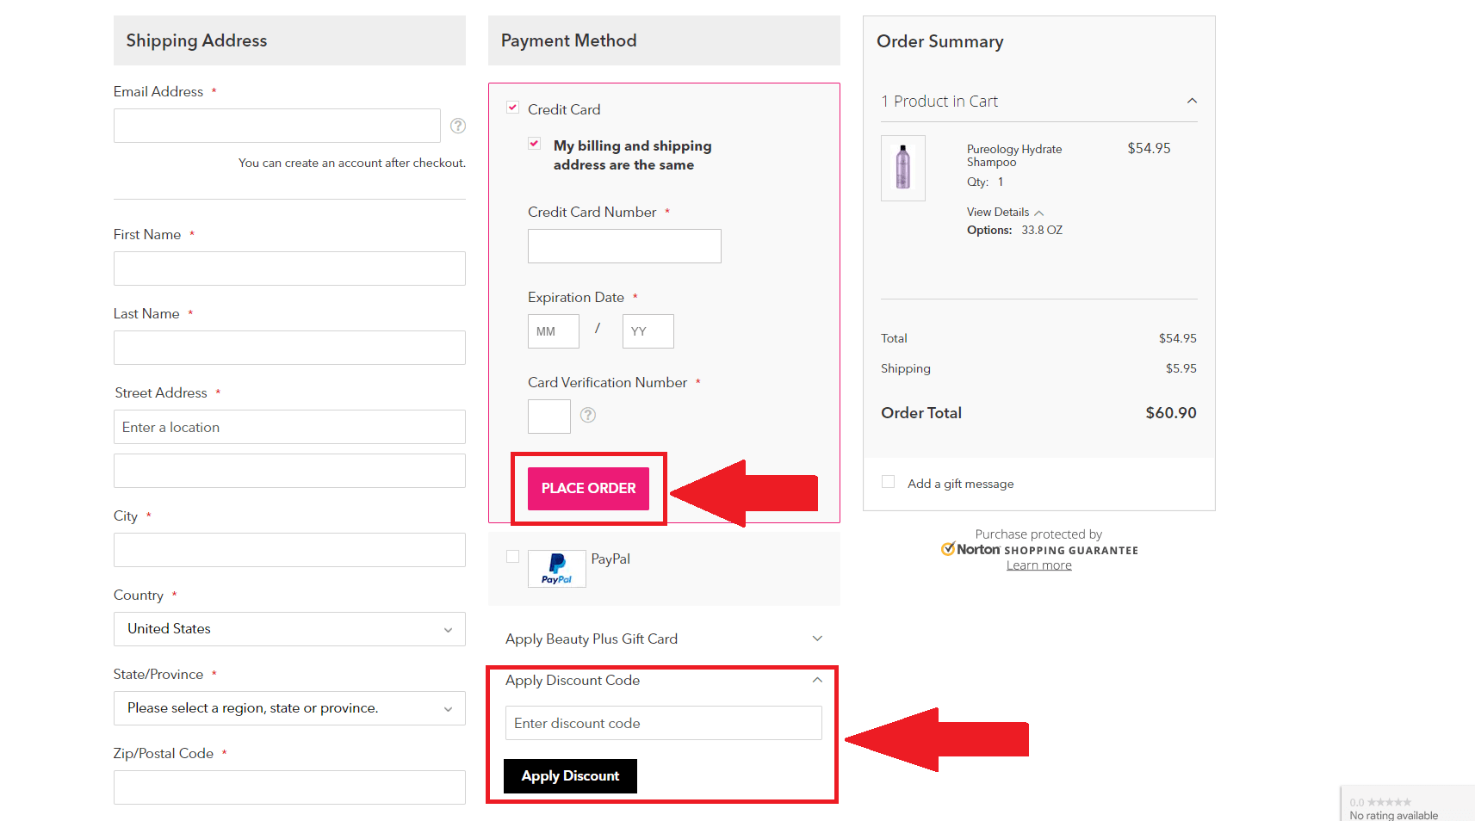Click the email address help question icon
Screen dimensions: 1475x821
(x=458, y=126)
